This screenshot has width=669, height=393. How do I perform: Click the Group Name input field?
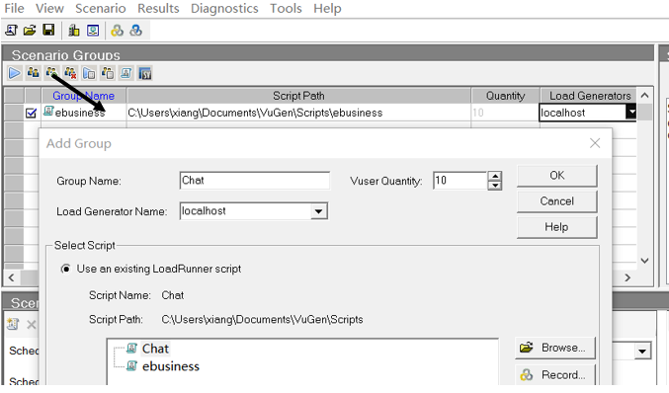(254, 181)
